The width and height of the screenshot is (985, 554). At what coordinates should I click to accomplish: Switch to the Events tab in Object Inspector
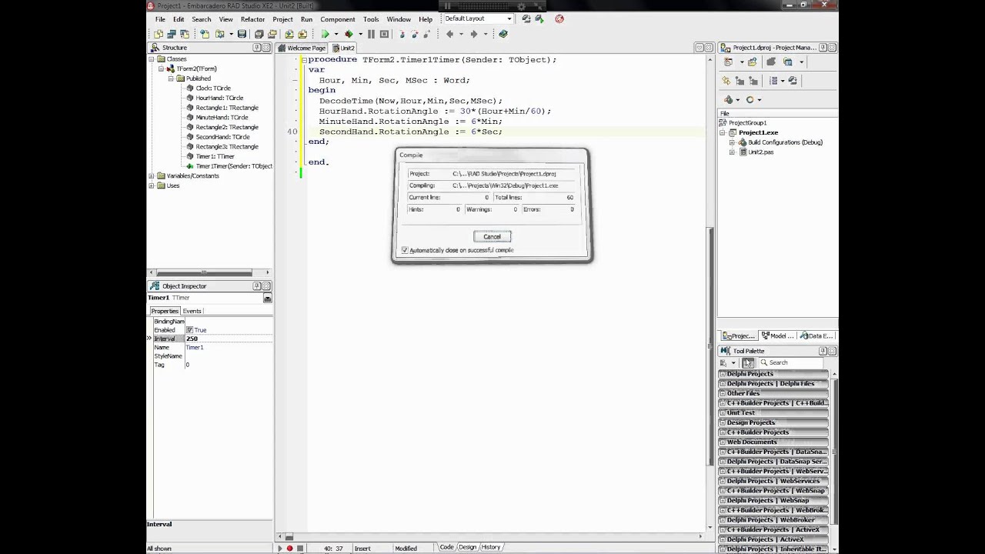[x=192, y=311]
